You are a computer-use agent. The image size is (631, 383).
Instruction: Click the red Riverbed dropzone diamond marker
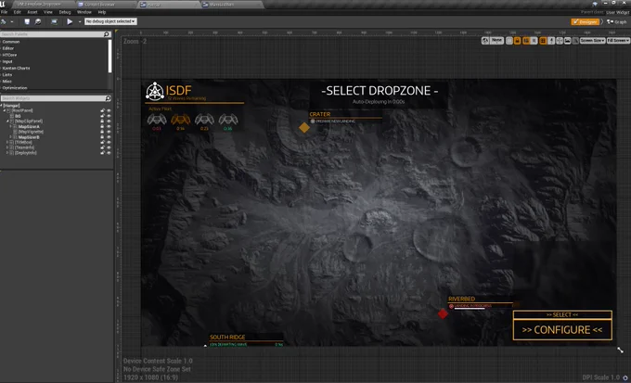coord(443,313)
